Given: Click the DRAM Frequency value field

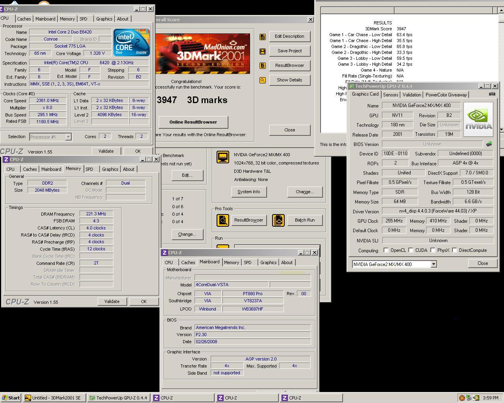Looking at the screenshot, I should 96,214.
